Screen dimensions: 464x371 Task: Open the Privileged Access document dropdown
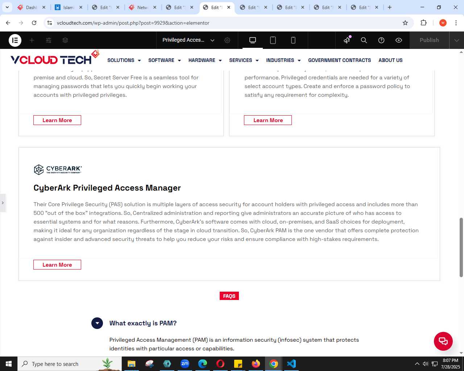pos(188,40)
